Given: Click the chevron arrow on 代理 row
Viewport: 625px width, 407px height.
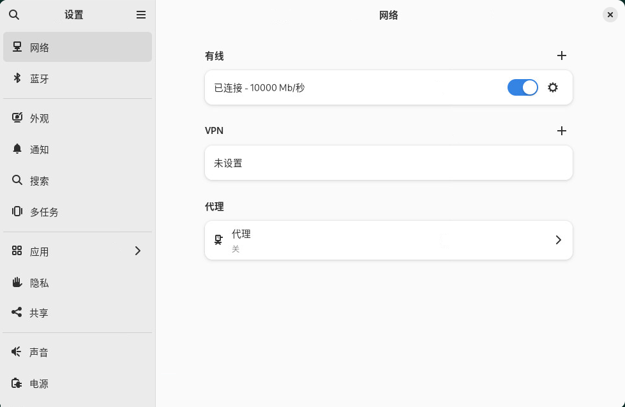Looking at the screenshot, I should click(x=558, y=241).
